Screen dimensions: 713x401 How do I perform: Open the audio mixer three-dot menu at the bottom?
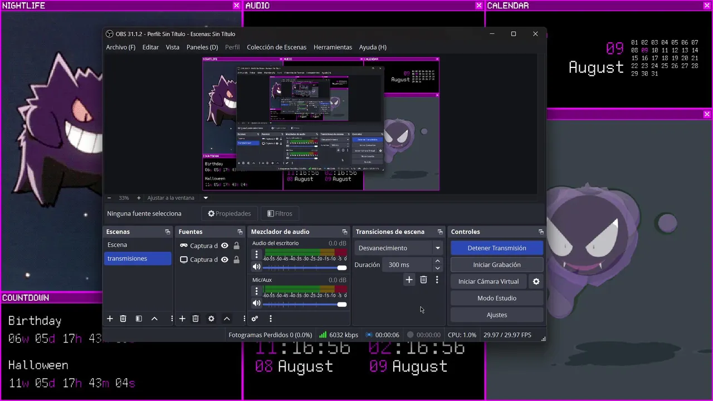point(271,319)
